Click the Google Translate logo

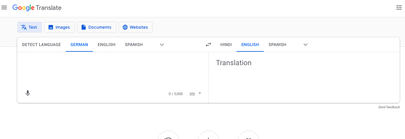(x=37, y=8)
